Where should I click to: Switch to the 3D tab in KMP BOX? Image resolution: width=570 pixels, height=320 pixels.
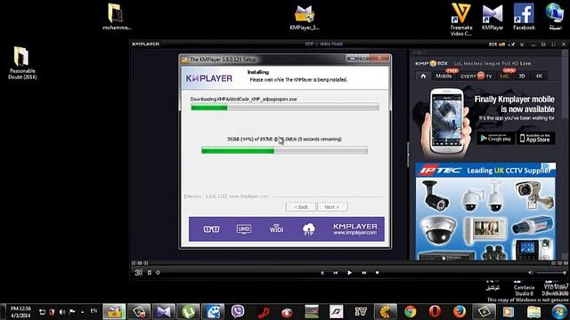click(x=522, y=76)
